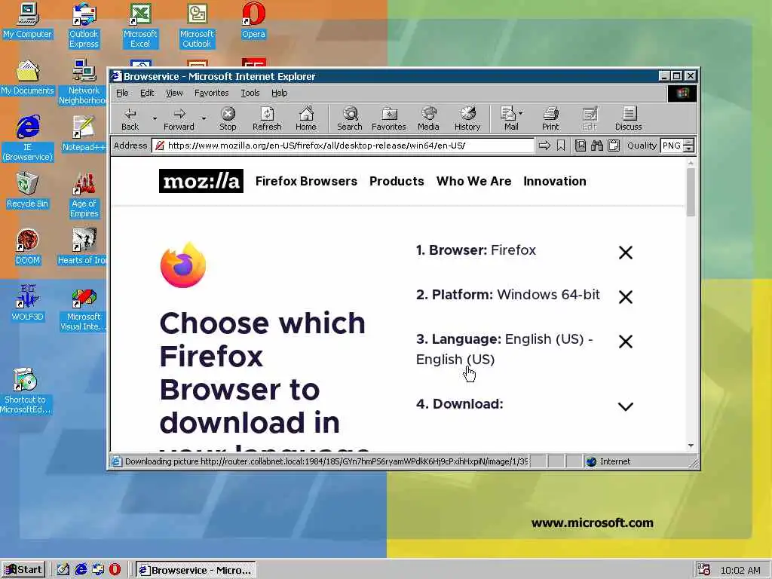Select the IE (Browservice) desktop icon

coord(27,139)
